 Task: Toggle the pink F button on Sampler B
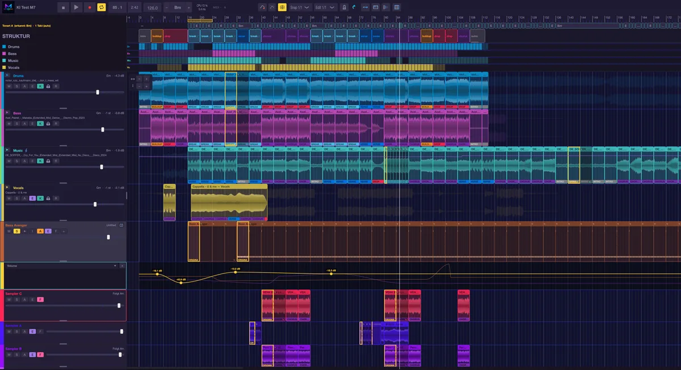pos(40,354)
